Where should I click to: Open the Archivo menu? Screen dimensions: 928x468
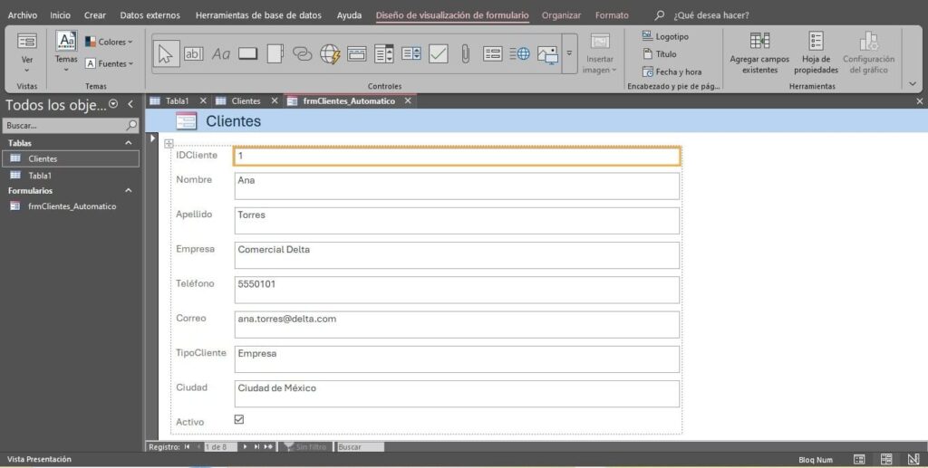pyautogui.click(x=23, y=15)
